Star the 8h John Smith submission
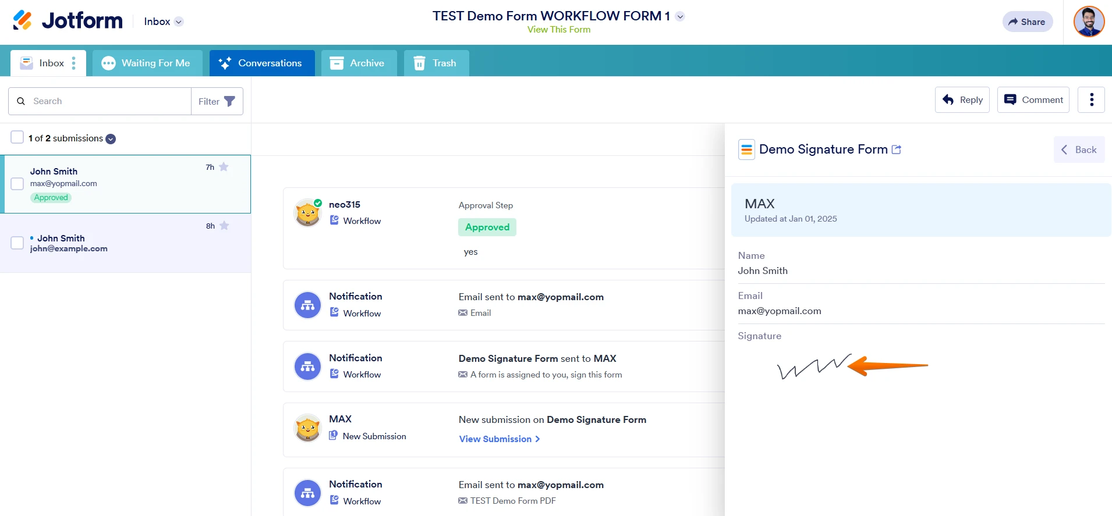This screenshot has height=516, width=1112. tap(224, 226)
